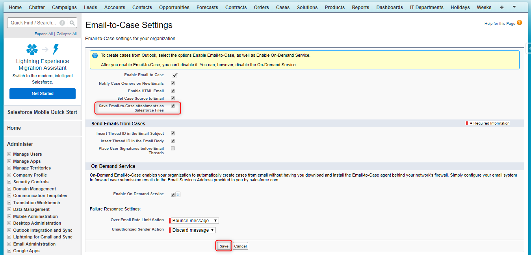This screenshot has height=255, width=531.
Task: Expand Desktop Administration tree node
Action: click(x=9, y=223)
